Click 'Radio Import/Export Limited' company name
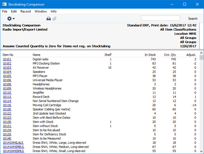Image resolution: width=204 pixels, height=154 pixels. click(25, 29)
